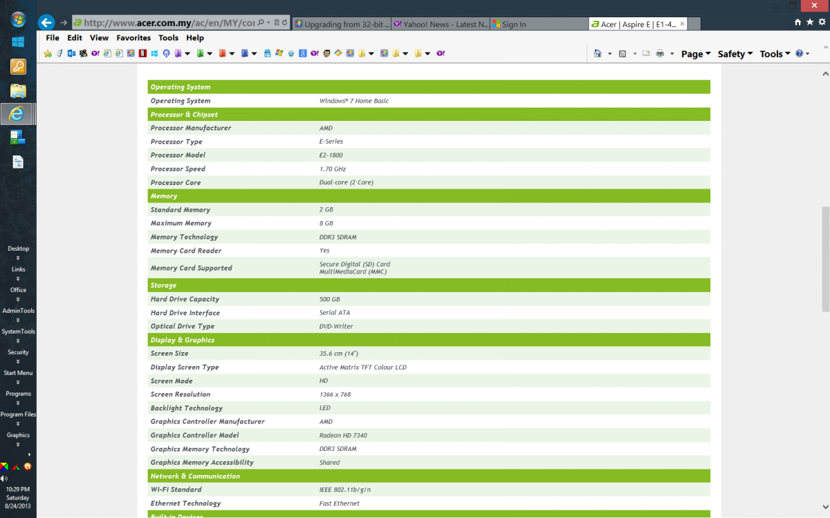
Task: Expand the Office toolbar chevron
Action: [18, 300]
